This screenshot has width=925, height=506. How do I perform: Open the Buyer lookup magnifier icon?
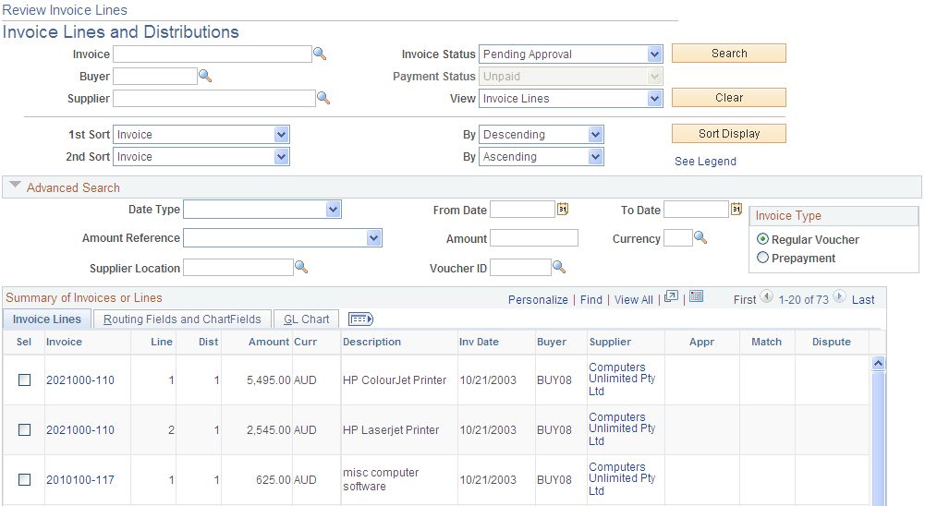[x=205, y=76]
